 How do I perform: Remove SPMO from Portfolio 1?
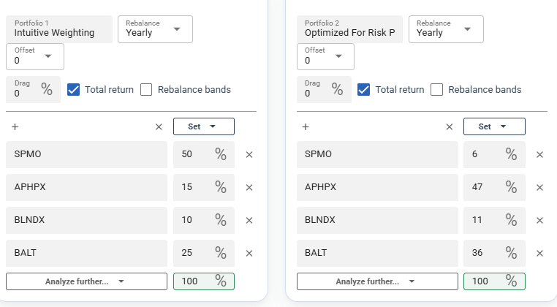[249, 154]
